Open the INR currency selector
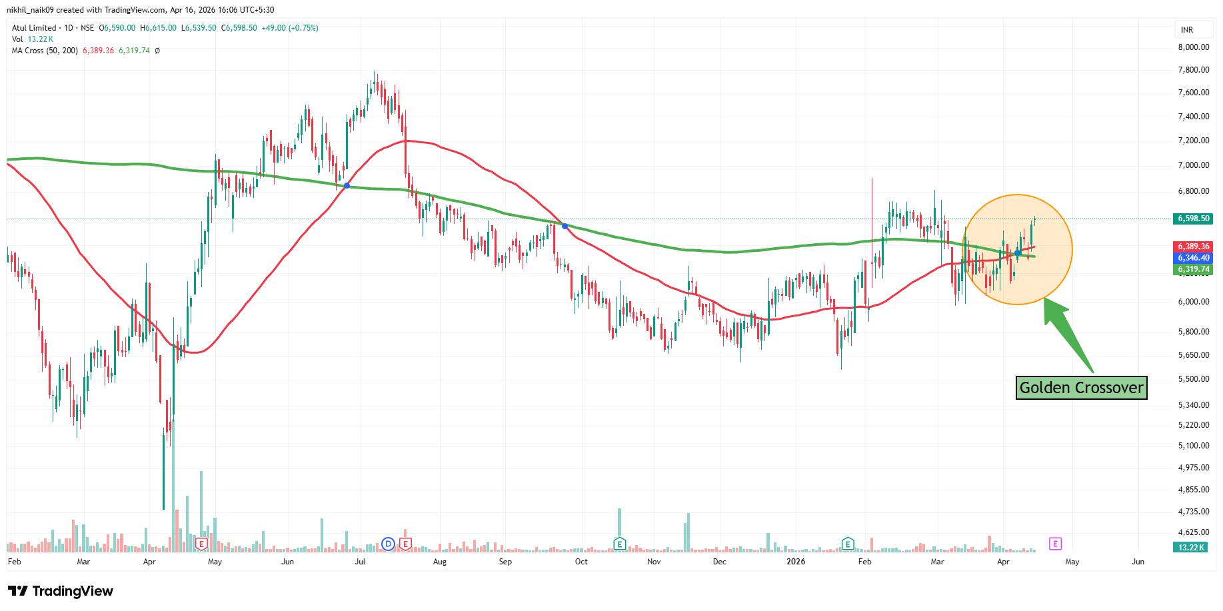This screenshot has width=1223, height=611. coord(1187,30)
